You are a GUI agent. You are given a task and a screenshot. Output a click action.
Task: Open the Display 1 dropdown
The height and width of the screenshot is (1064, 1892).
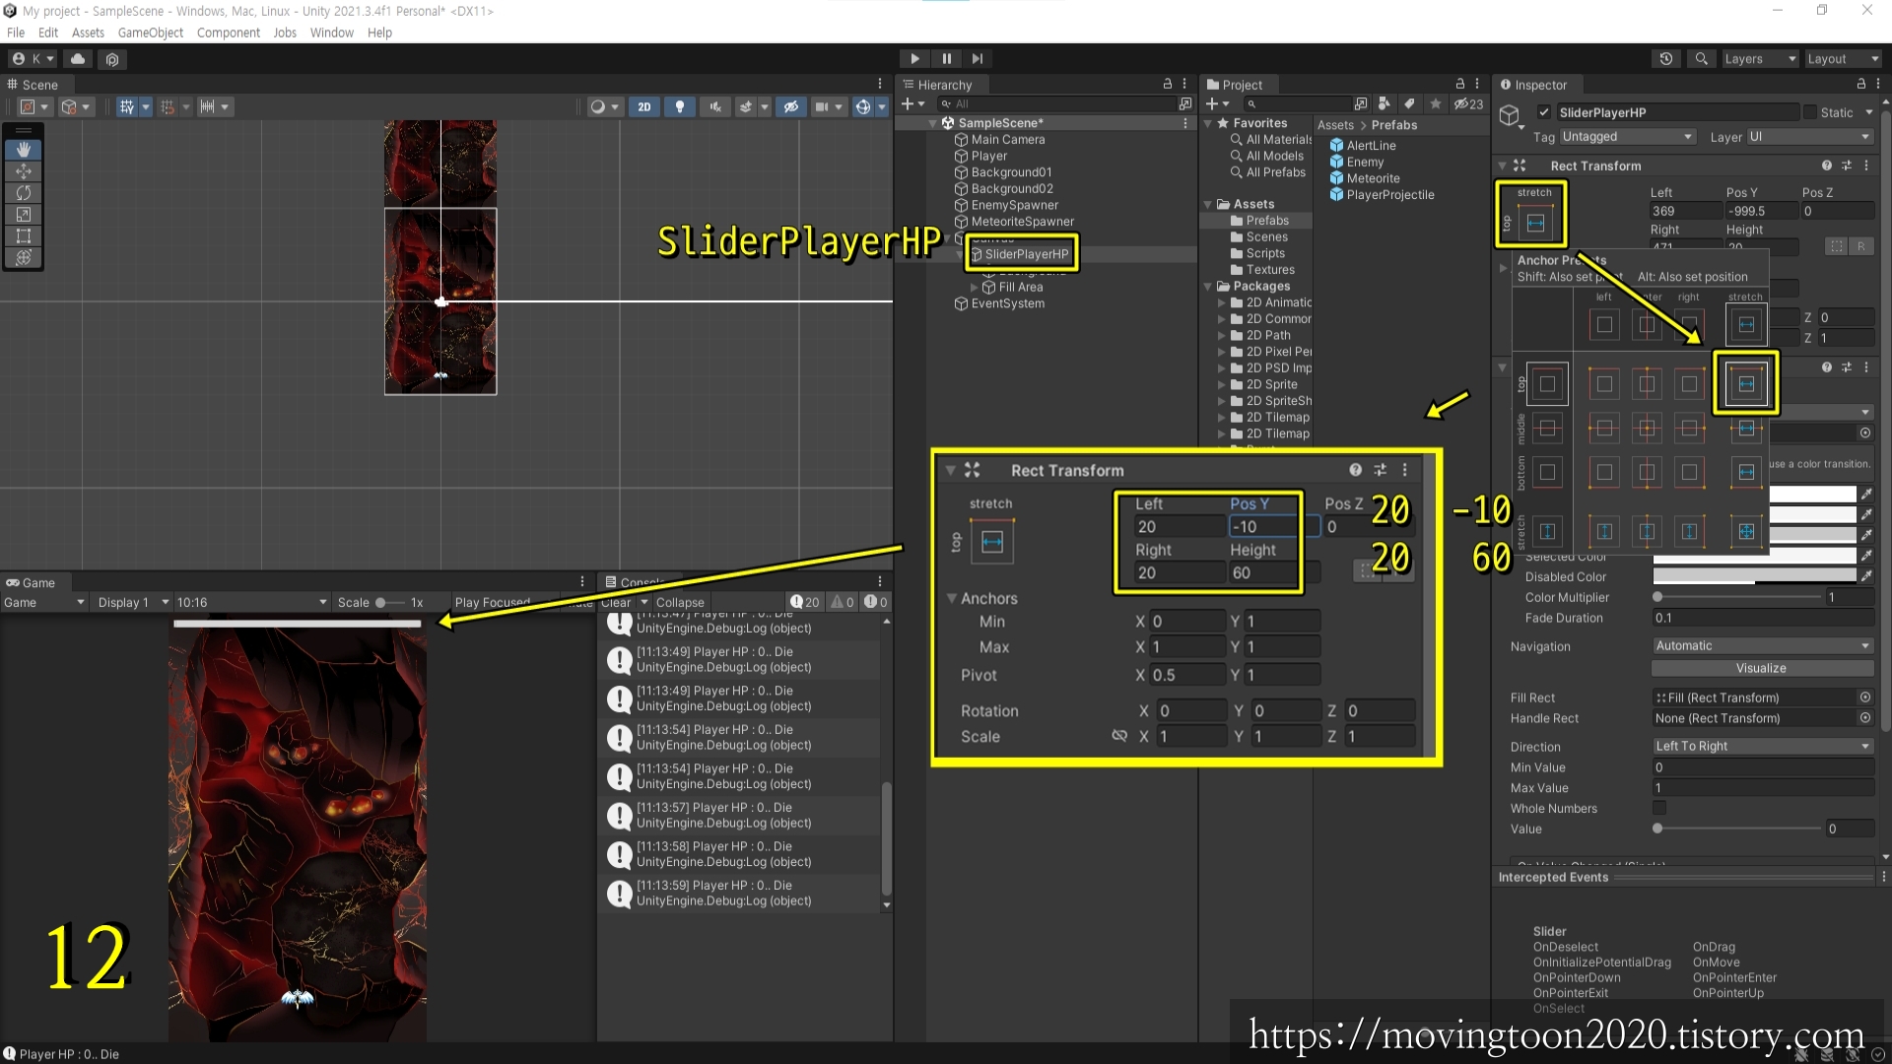click(x=131, y=603)
